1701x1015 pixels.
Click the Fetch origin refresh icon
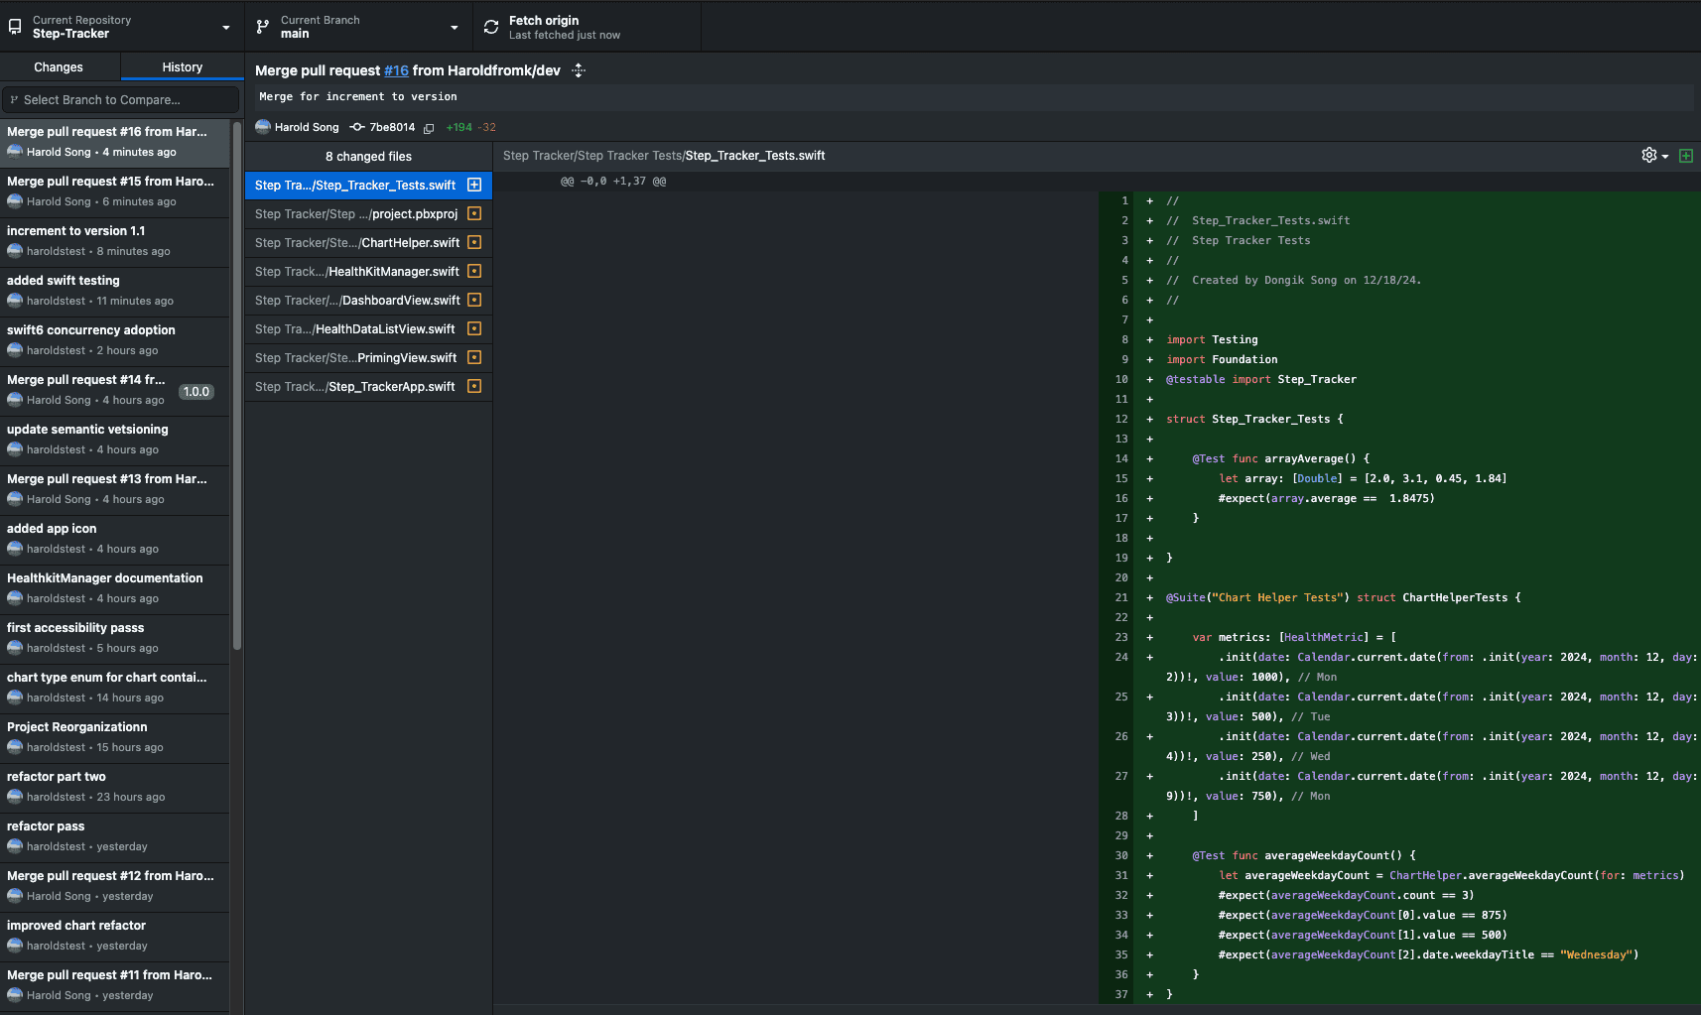[491, 27]
